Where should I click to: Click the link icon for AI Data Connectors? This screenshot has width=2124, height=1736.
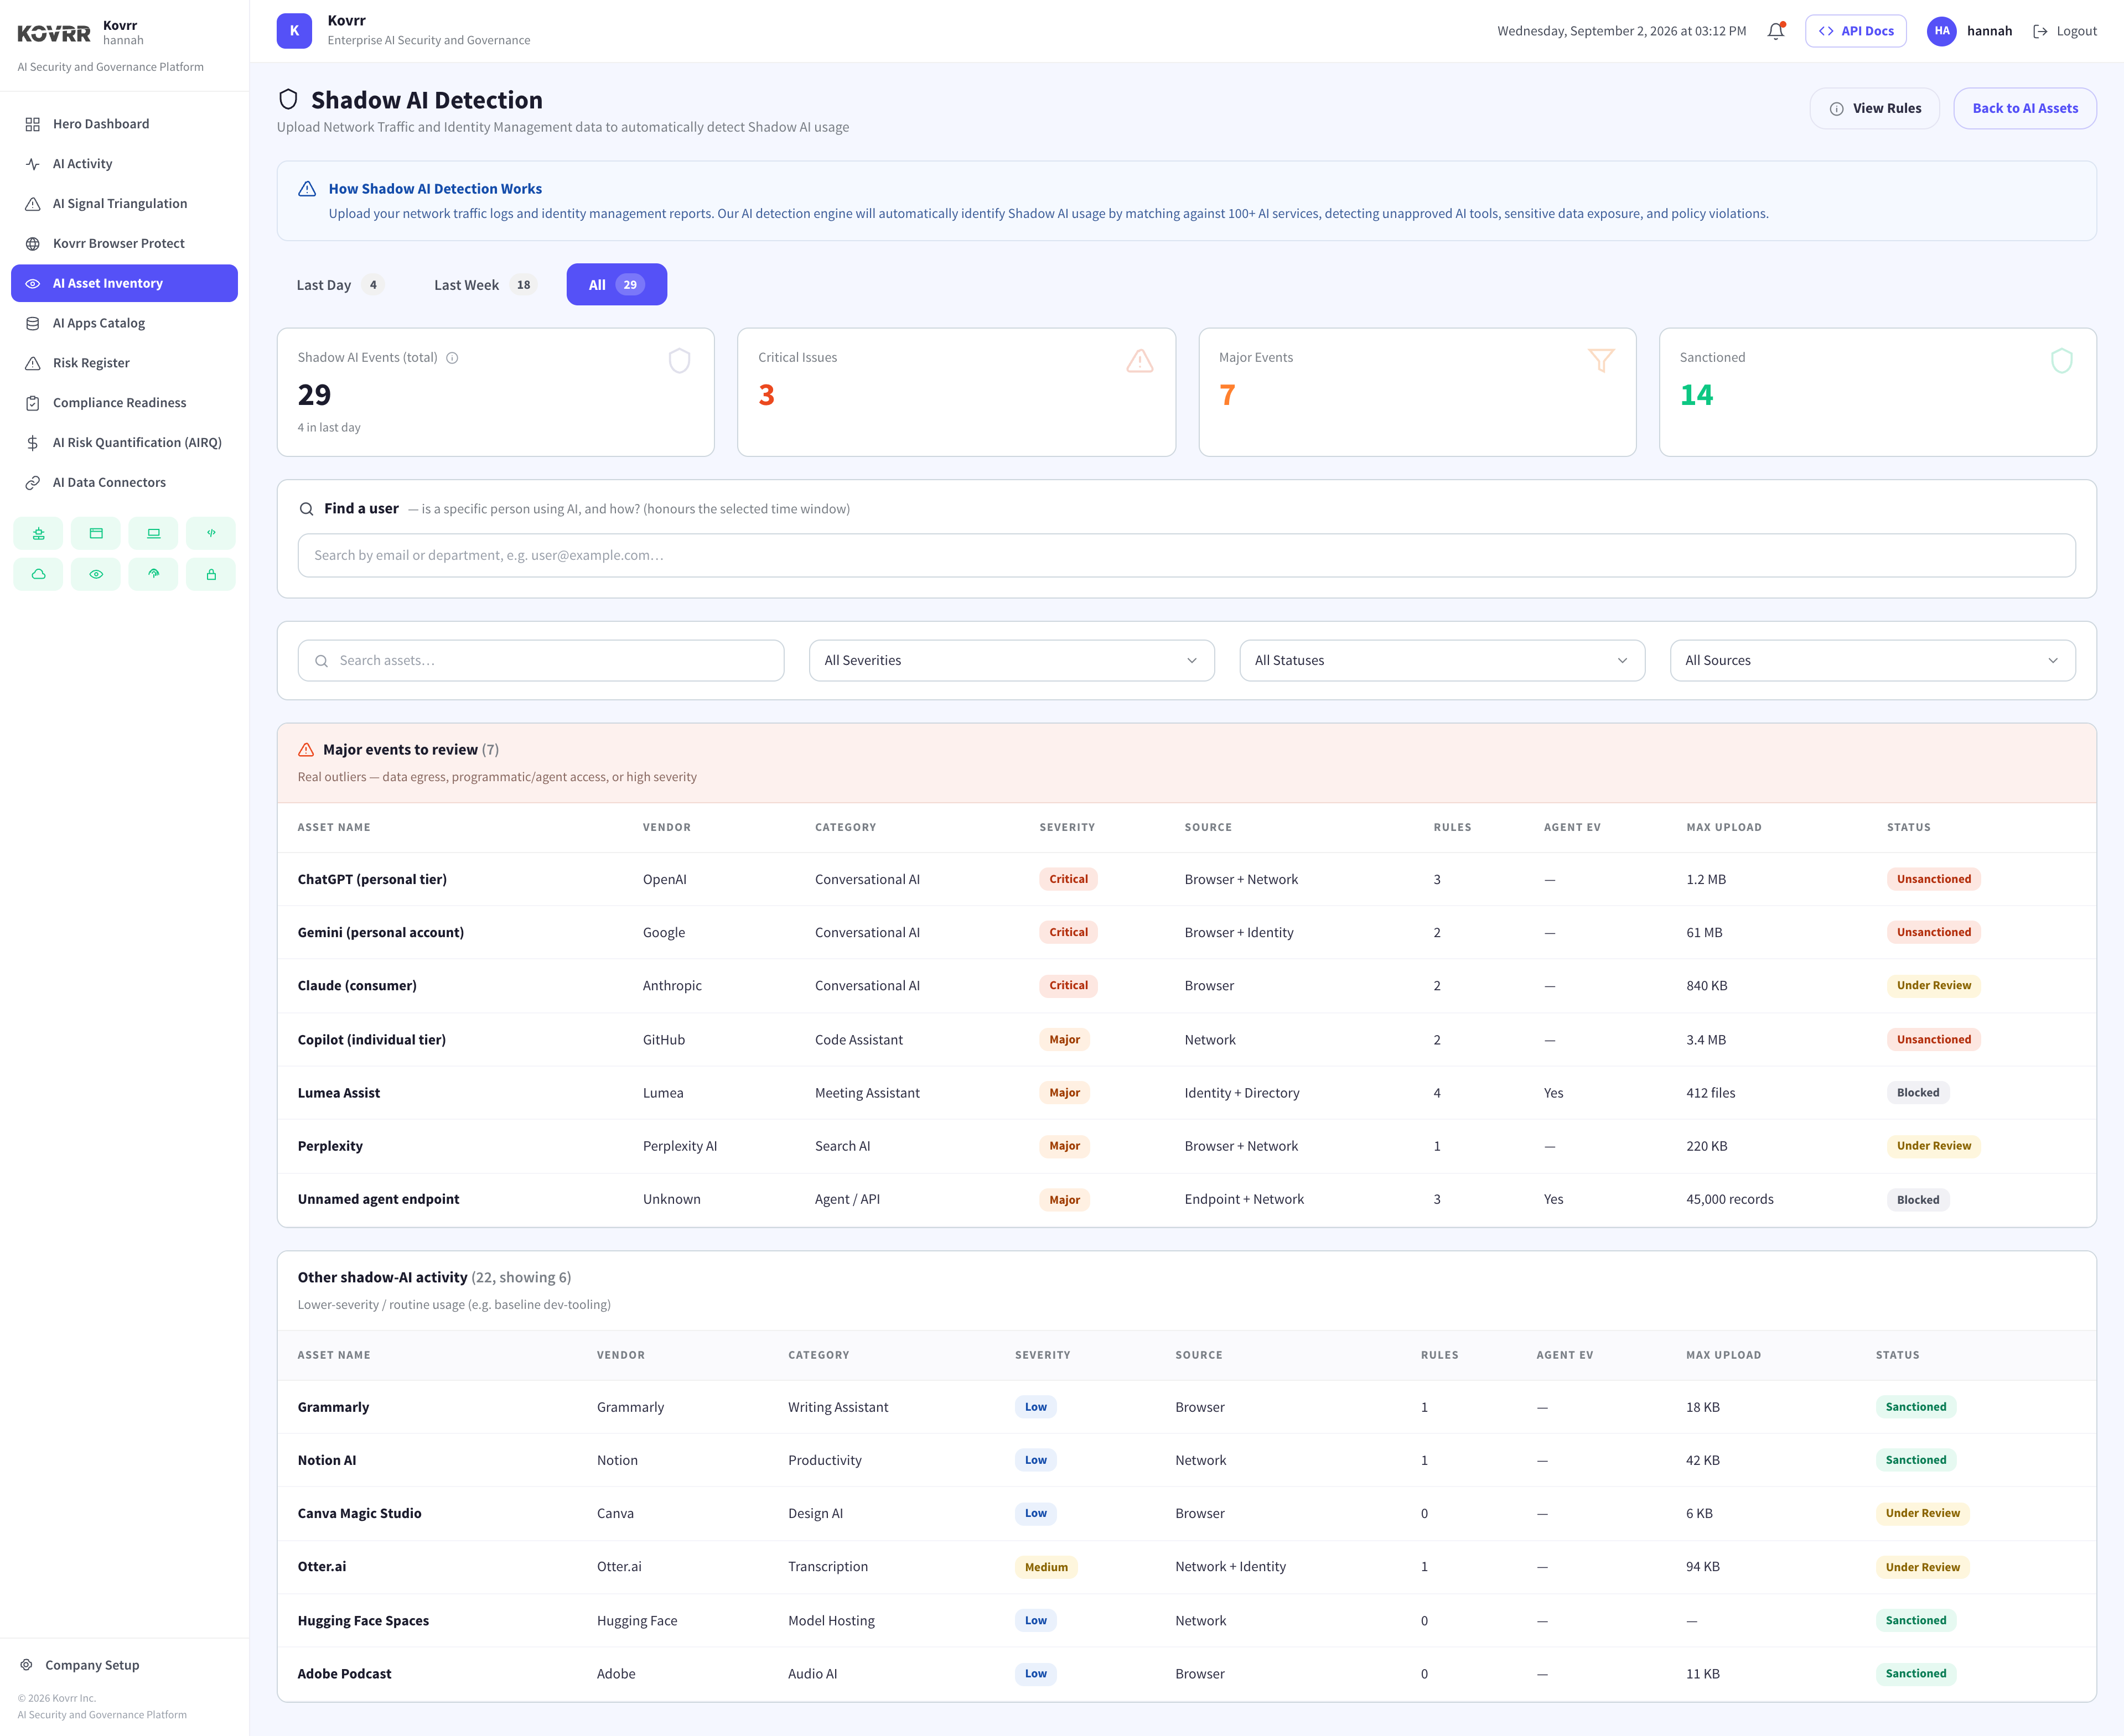point(33,483)
